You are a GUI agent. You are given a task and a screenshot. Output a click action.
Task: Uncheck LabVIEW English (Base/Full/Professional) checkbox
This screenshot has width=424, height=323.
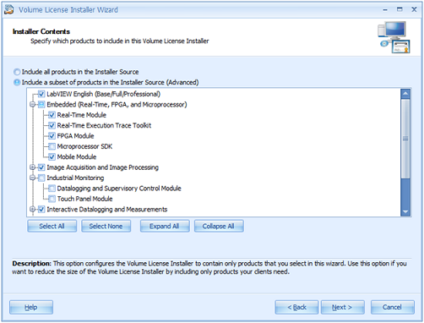tap(41, 94)
